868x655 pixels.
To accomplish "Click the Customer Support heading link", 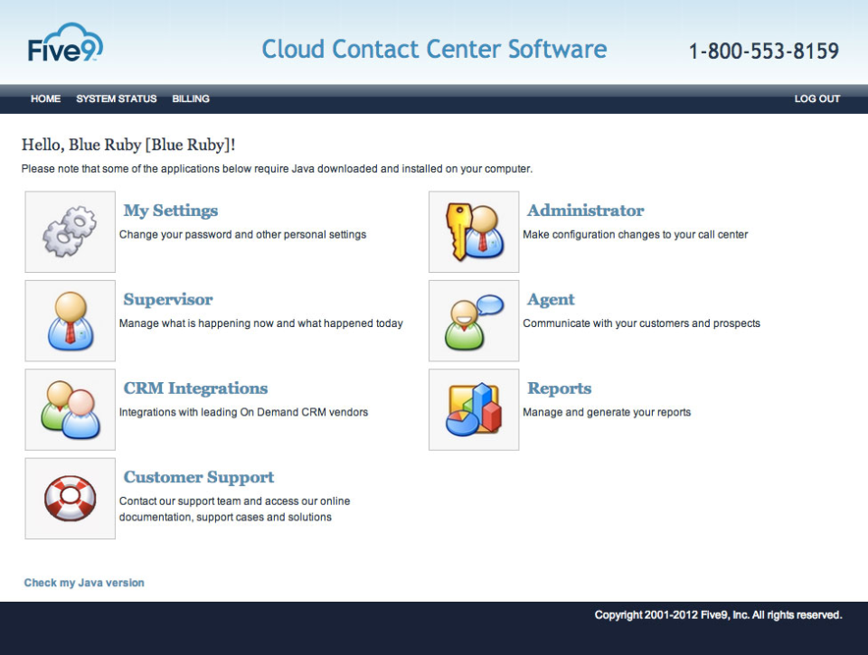I will 199,478.
